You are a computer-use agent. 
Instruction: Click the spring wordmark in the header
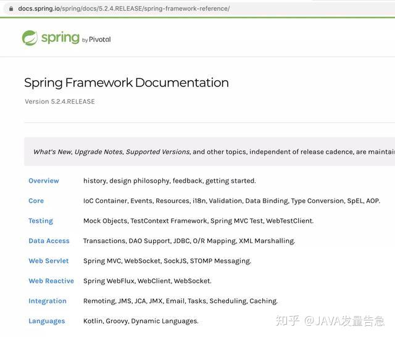point(60,38)
